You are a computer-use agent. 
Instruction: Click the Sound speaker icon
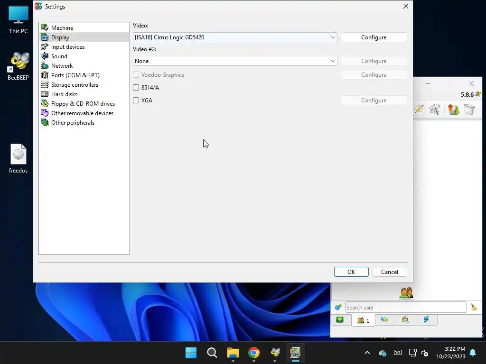(45, 56)
